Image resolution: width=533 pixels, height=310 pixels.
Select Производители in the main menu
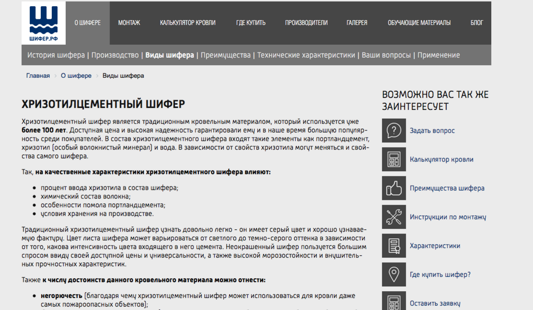pyautogui.click(x=306, y=23)
